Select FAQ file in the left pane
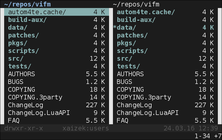The height and width of the screenshot is (140, 222). coord(57,120)
